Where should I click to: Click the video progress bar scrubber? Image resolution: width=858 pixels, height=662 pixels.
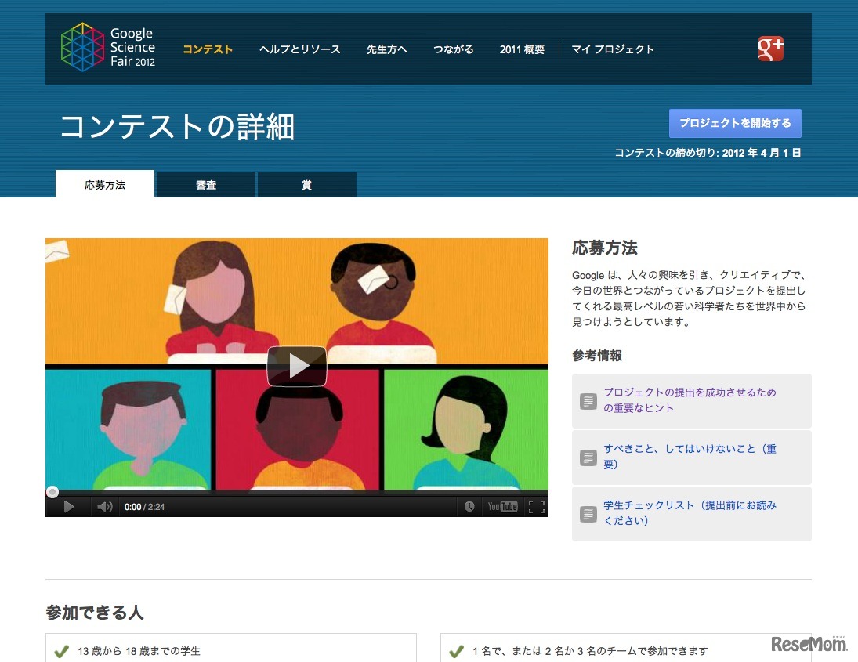[x=52, y=492]
